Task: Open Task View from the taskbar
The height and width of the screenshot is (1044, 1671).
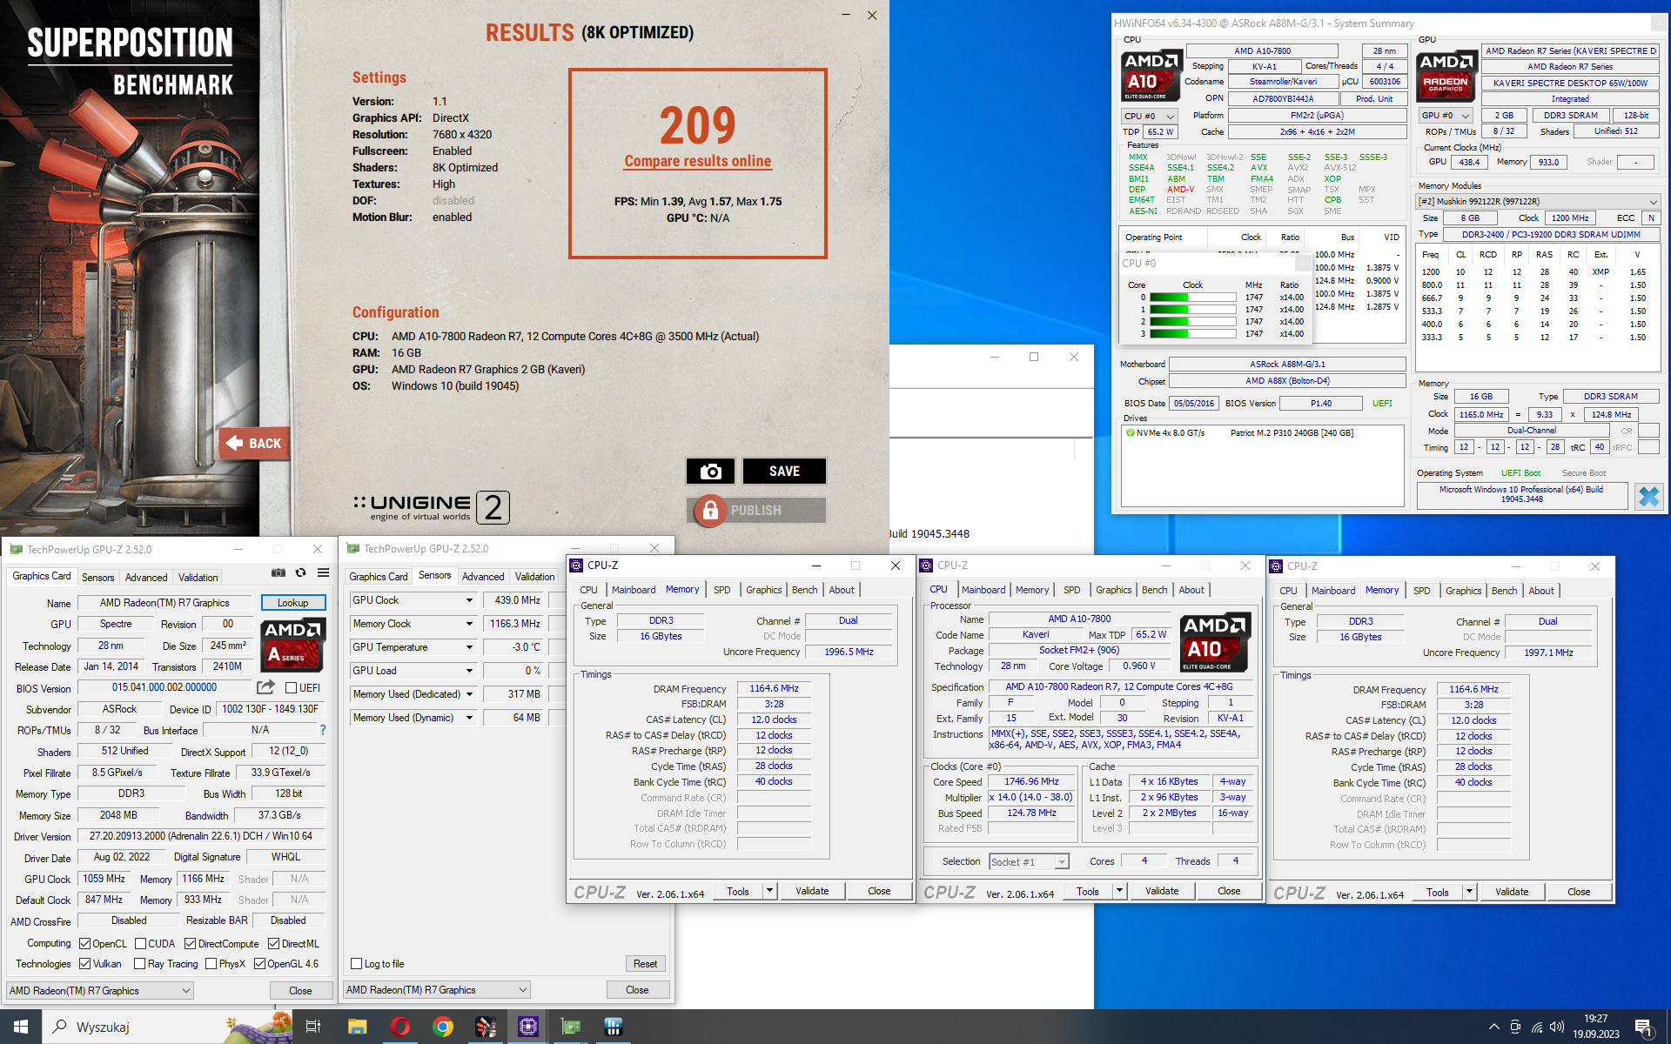Action: click(x=313, y=1027)
